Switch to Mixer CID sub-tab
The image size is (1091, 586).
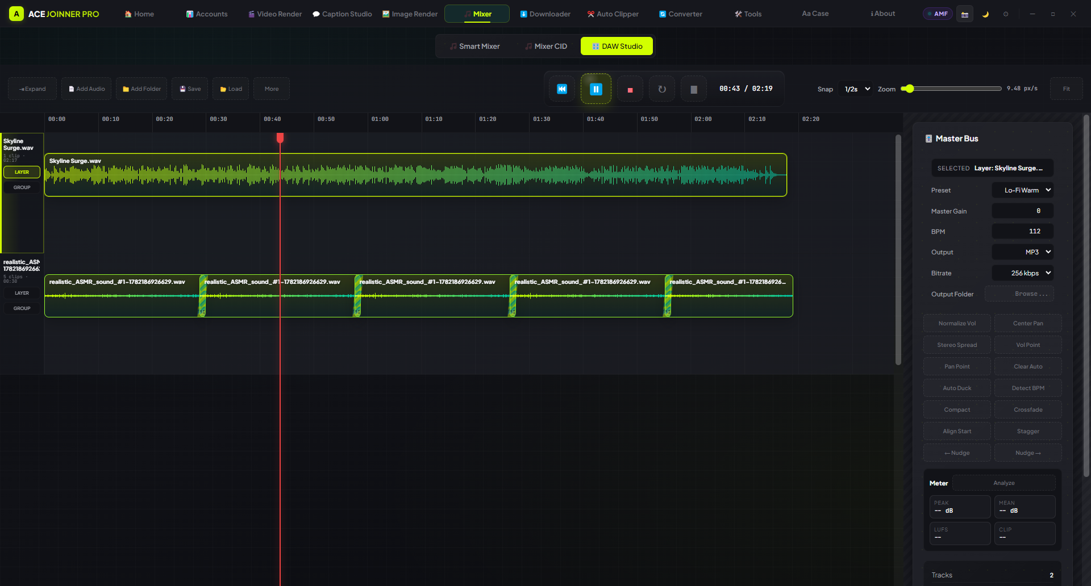[x=546, y=47]
